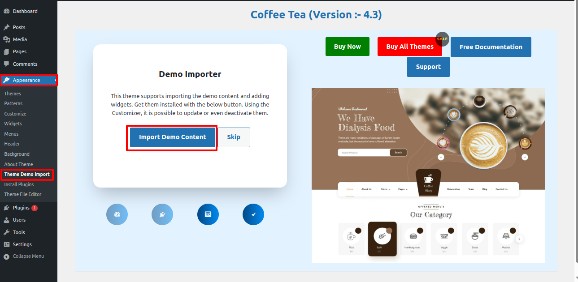Collapse the admin sidebar menu

point(29,256)
